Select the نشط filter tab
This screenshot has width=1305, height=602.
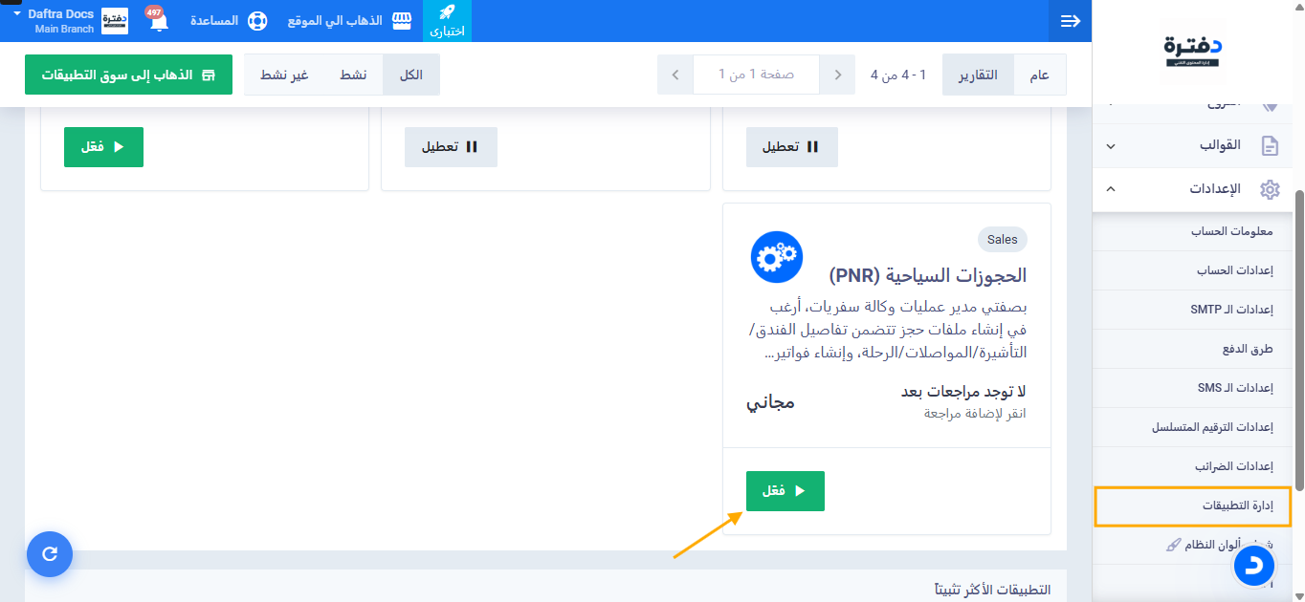click(x=353, y=75)
